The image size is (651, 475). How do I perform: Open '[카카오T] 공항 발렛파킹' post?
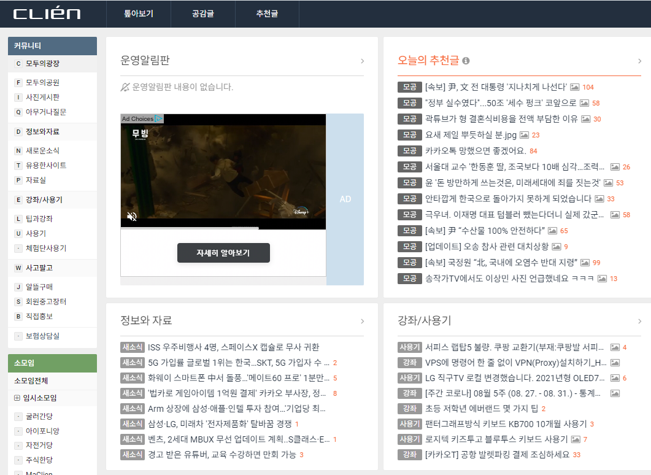(498, 455)
